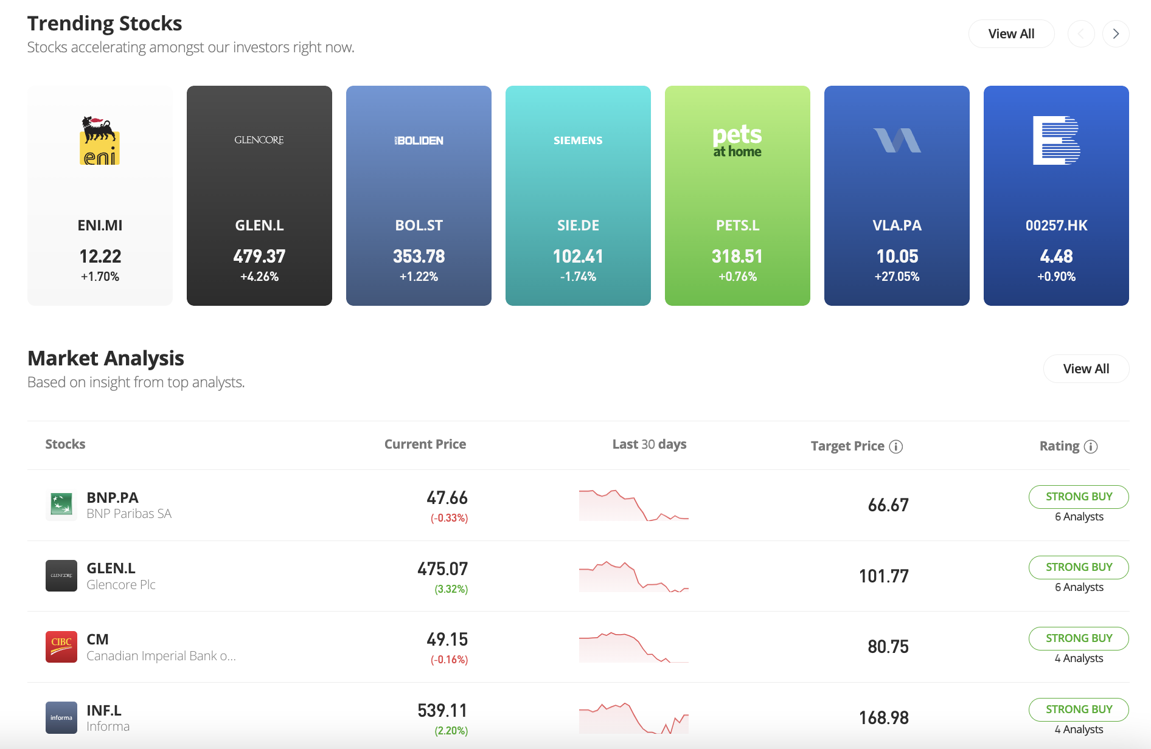Click STRONG BUY rating for GLEN.L row
The image size is (1151, 749).
tap(1079, 567)
